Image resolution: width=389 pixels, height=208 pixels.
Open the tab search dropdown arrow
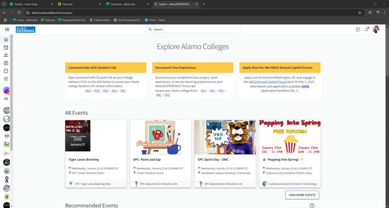(4, 4)
